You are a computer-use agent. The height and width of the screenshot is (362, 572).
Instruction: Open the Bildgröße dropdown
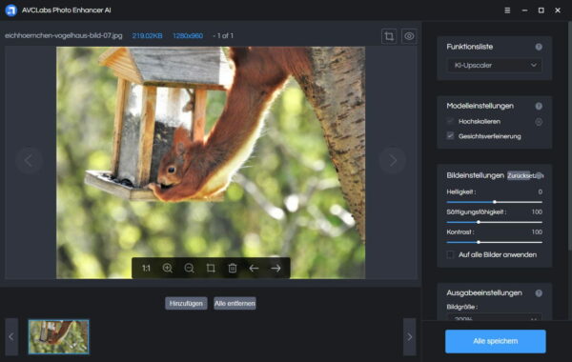494,317
